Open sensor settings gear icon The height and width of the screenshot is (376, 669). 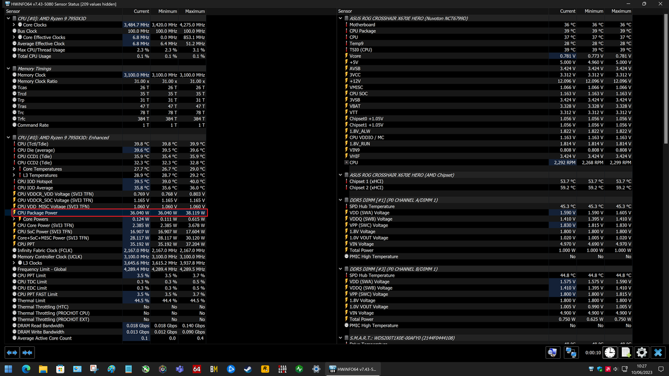point(642,353)
